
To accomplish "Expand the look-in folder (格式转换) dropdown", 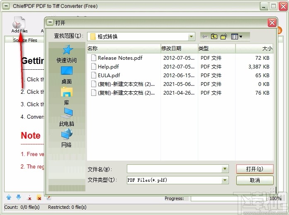I will 191,37.
